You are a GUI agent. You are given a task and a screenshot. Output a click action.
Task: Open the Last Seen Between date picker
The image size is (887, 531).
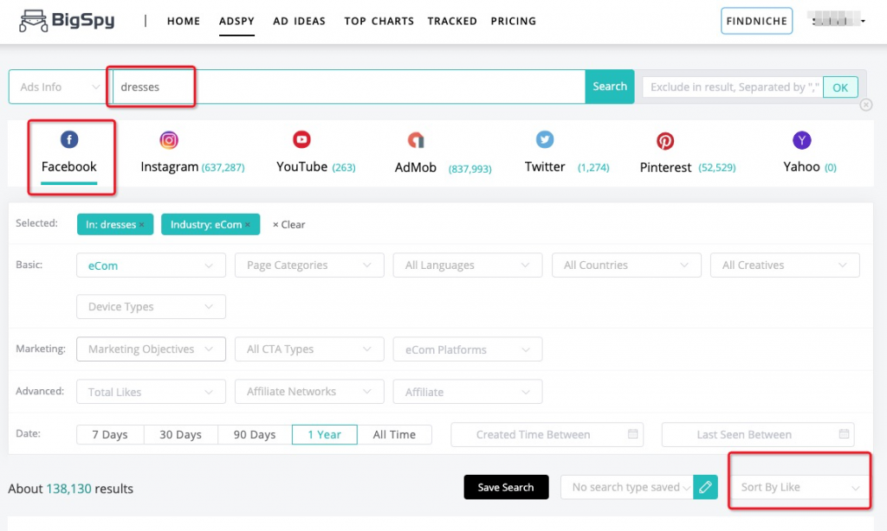pos(758,434)
